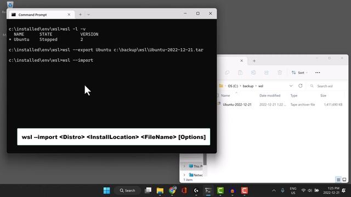Close the Command Prompt tab
The image size is (351, 197).
point(69,15)
